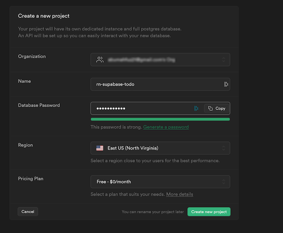This screenshot has height=233, width=283.
Task: Open the More details pricing link
Action: tap(179, 194)
